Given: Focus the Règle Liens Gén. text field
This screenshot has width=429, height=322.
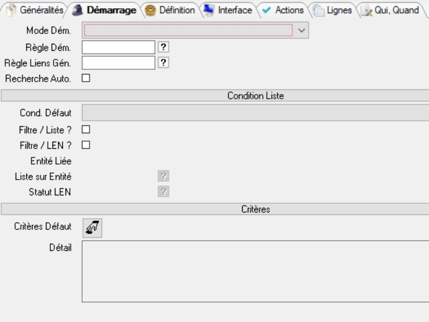Looking at the screenshot, I should pos(118,63).
